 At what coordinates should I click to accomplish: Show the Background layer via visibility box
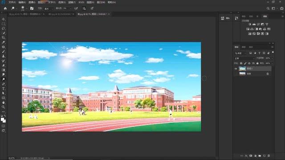coord(236,74)
